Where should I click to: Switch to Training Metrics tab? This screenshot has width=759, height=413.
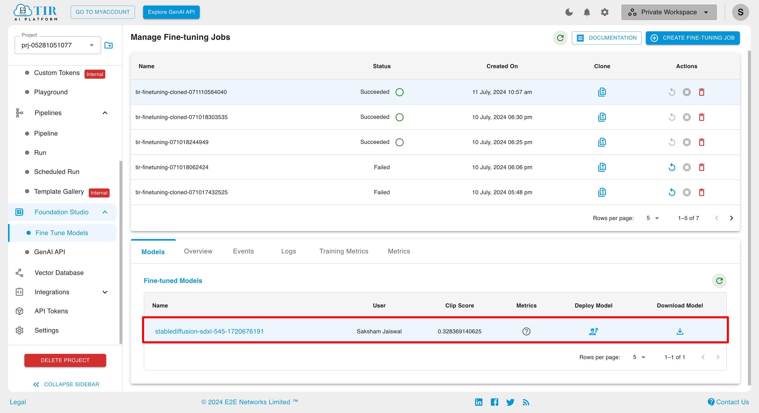coord(344,251)
